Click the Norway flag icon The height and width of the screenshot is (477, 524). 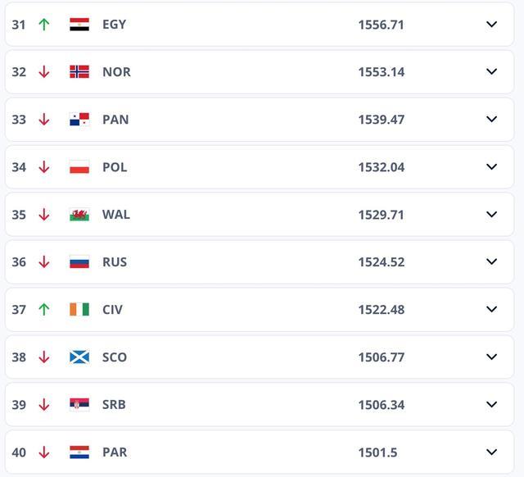79,72
